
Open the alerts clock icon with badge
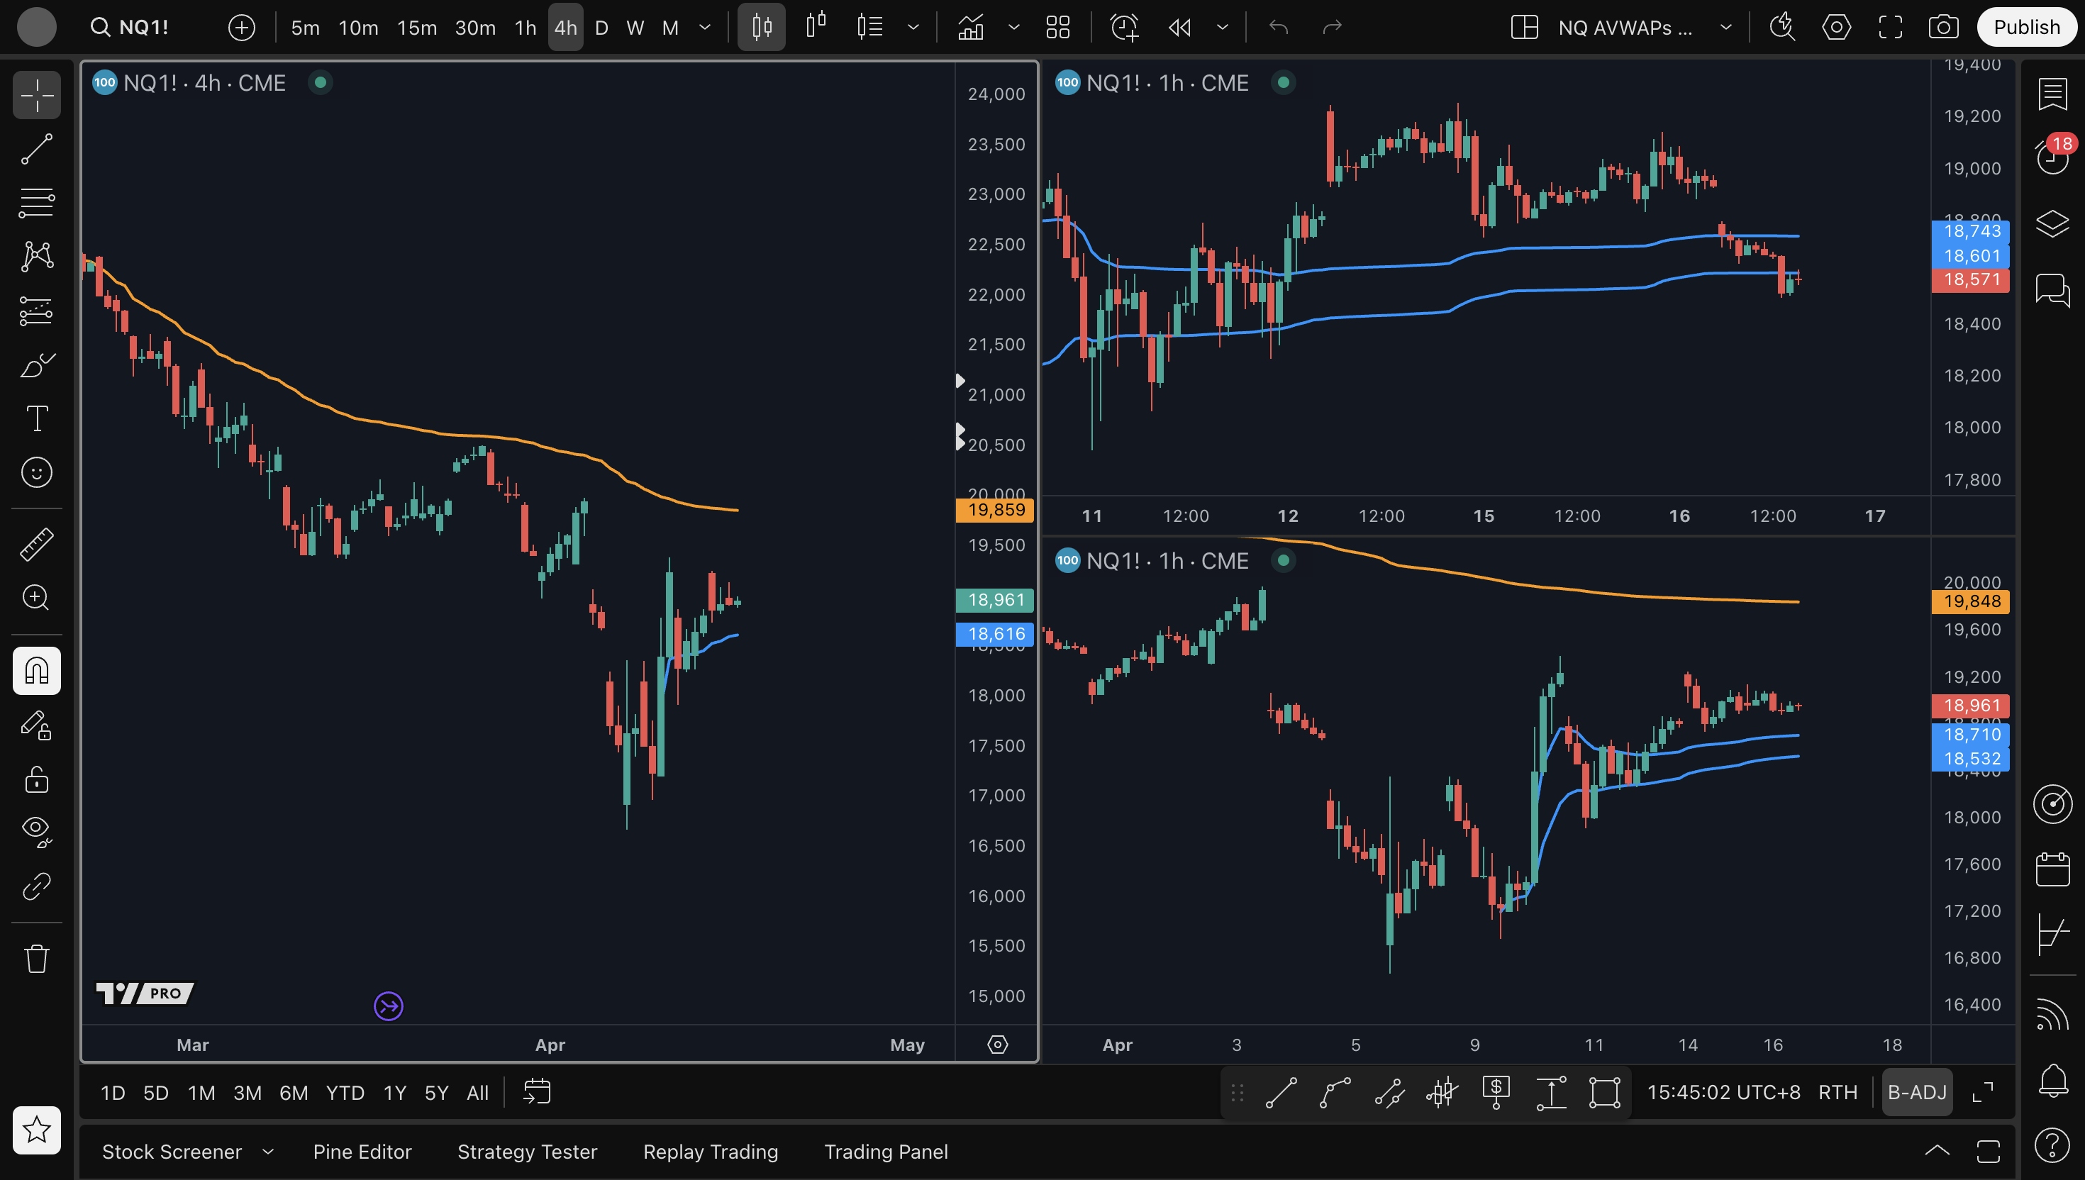pos(2052,155)
